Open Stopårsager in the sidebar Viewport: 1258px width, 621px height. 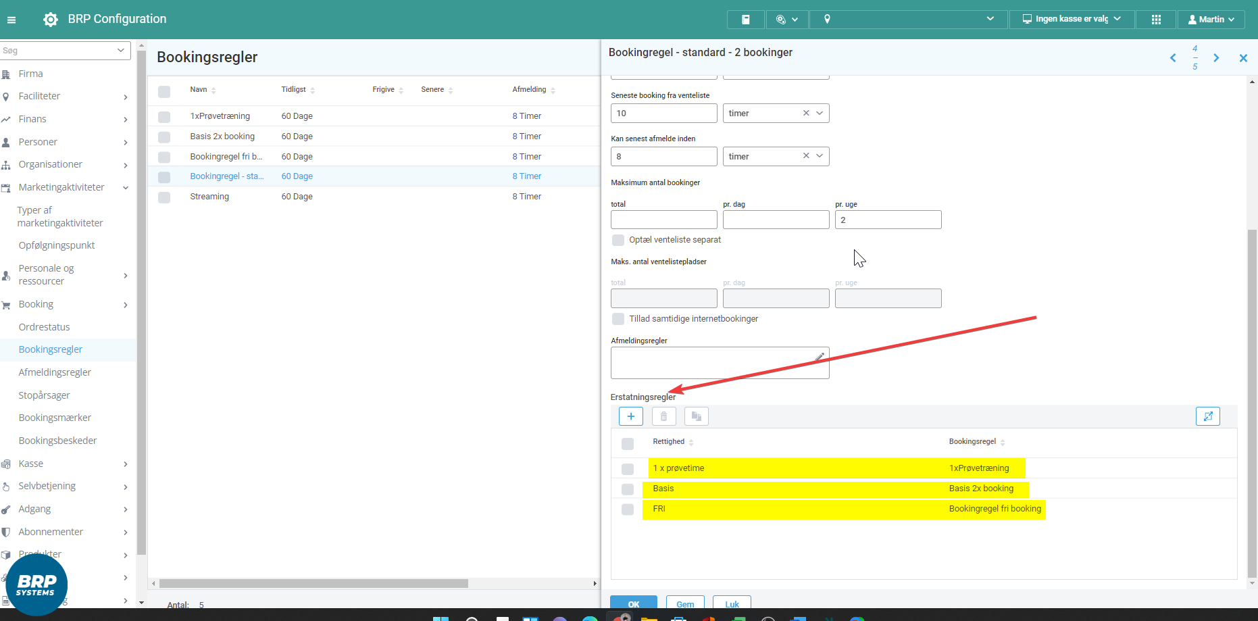44,395
